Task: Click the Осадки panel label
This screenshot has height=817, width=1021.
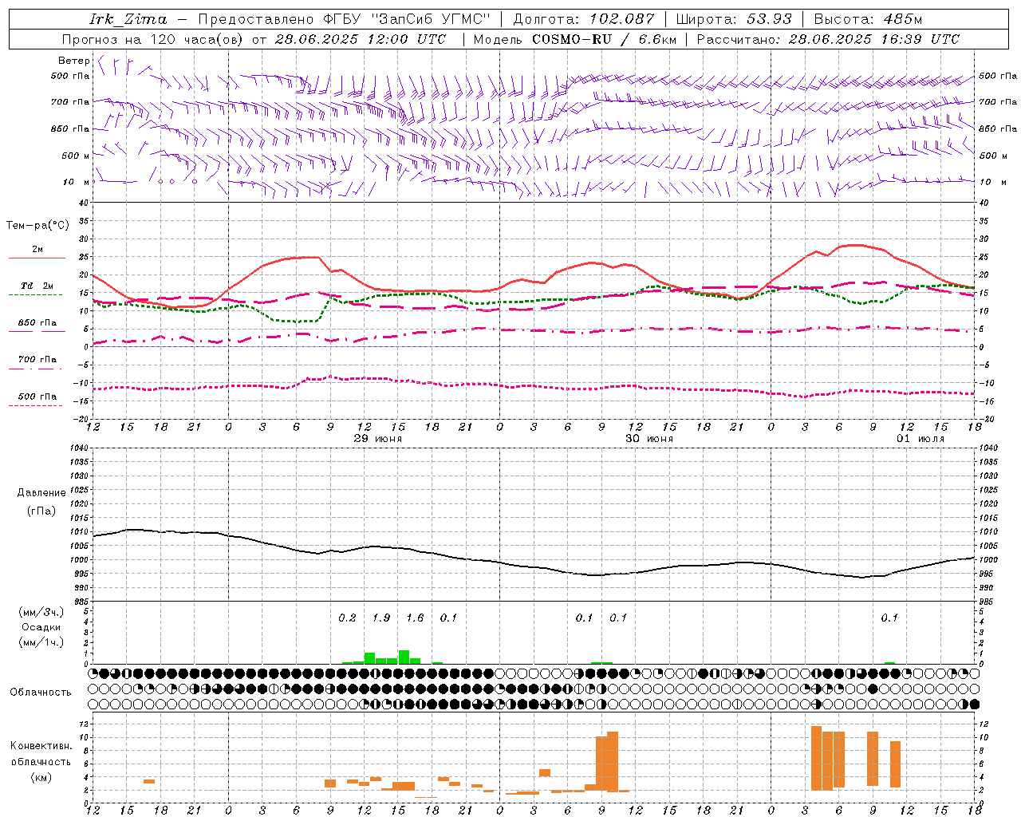Action: click(41, 627)
